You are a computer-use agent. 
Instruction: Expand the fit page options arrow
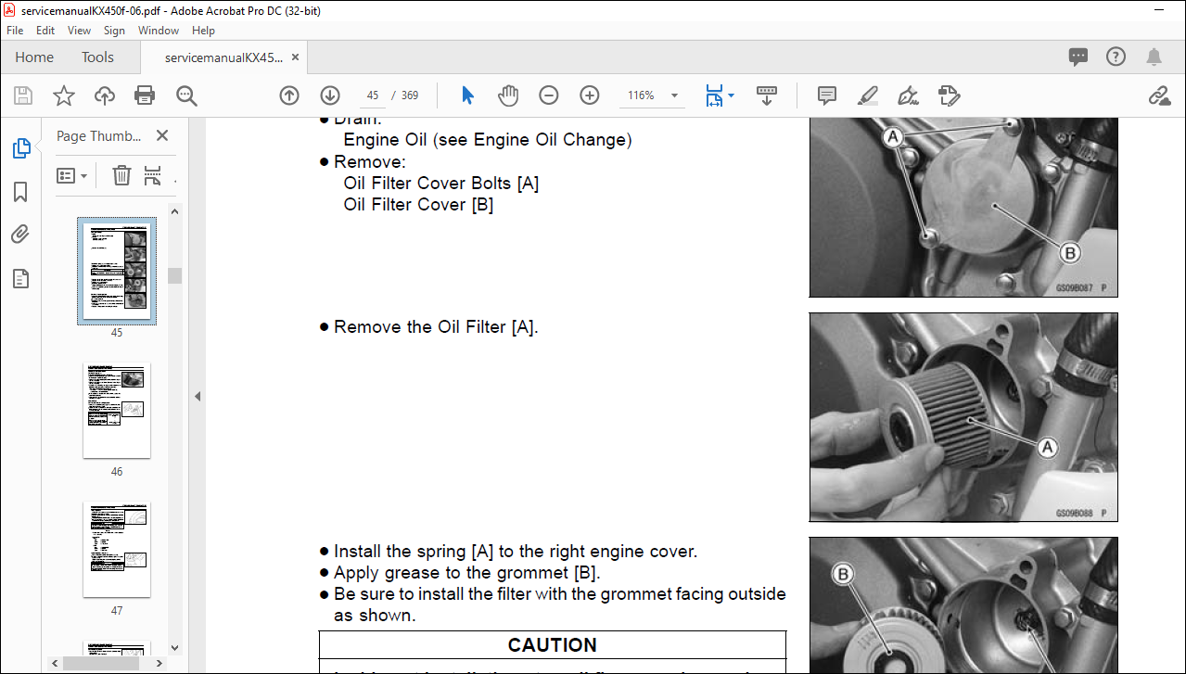731,95
